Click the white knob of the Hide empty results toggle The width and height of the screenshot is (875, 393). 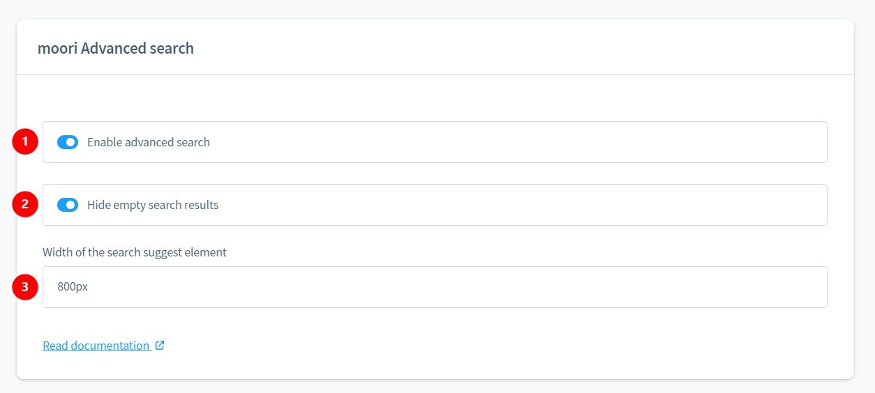(71, 205)
